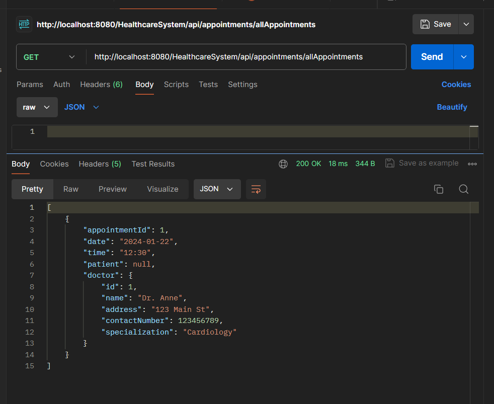Expand the Save options arrow
This screenshot has width=494, height=404.
click(466, 24)
